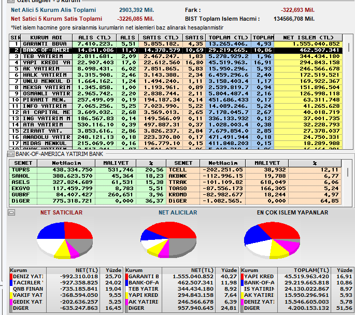Screen dimensions: 355x315
Task: Select the PIRAMIT MEN. row
Action: point(176,100)
